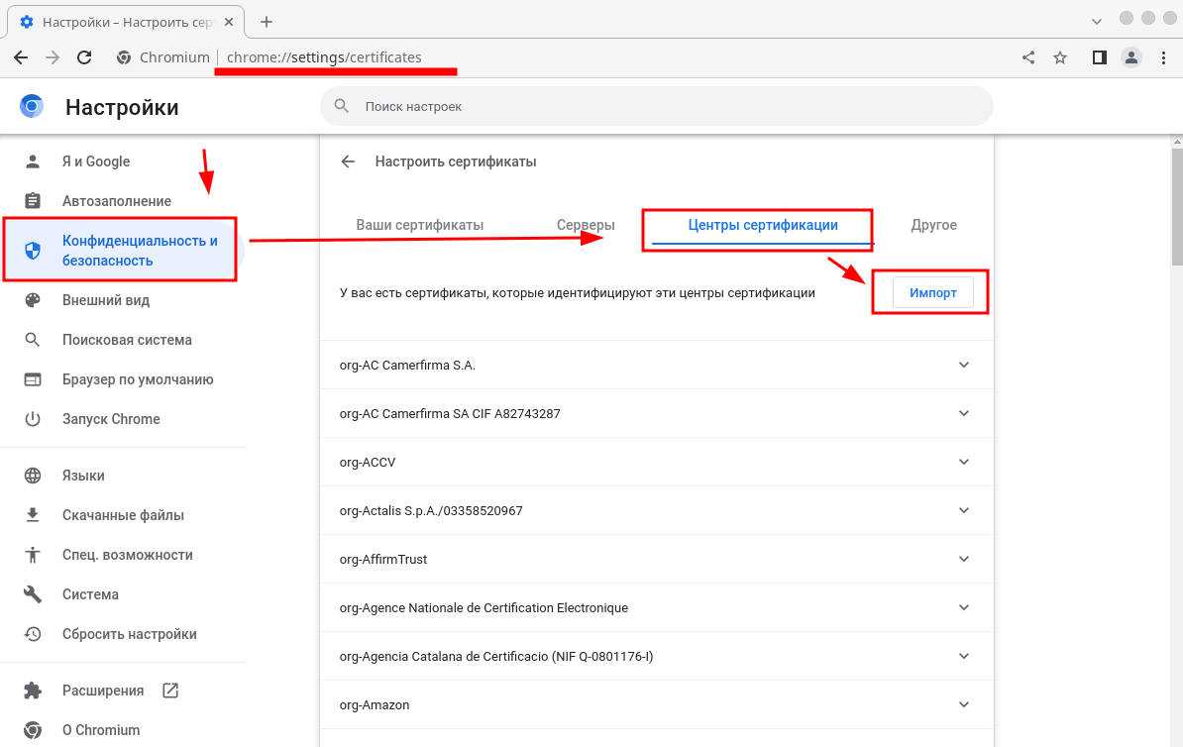1183x747 pixels.
Task: Switch to Ваши сертификаты tab
Action: click(419, 225)
